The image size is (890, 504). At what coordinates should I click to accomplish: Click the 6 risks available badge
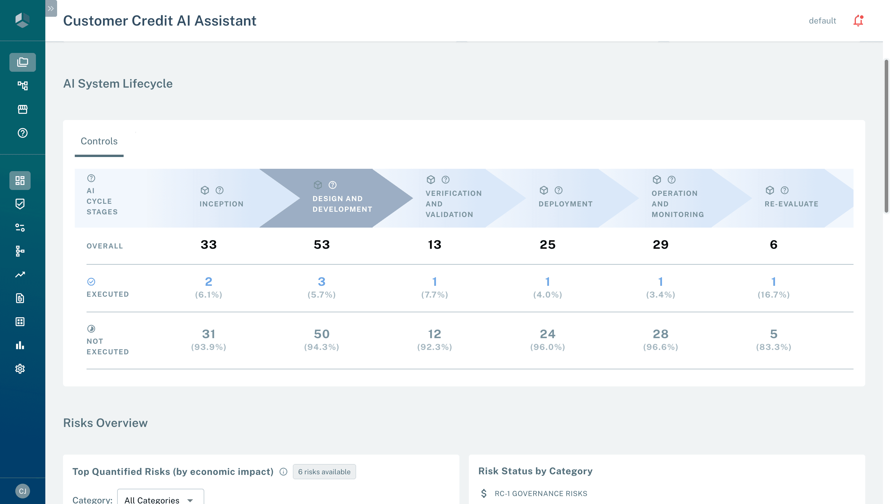[324, 471]
